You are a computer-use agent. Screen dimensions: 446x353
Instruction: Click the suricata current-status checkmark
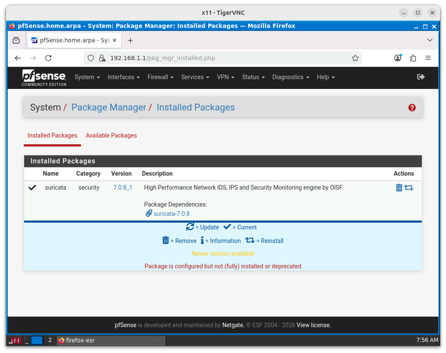tap(32, 188)
